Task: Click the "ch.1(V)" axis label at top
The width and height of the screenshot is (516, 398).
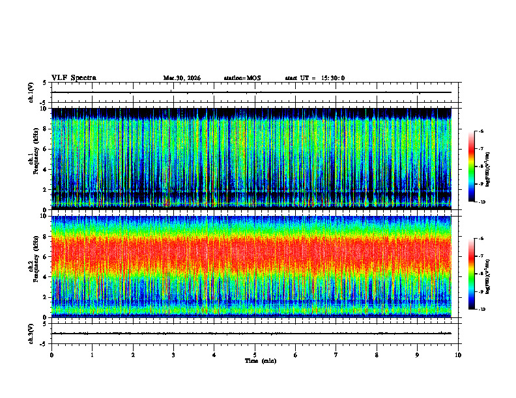Action: pos(31,92)
